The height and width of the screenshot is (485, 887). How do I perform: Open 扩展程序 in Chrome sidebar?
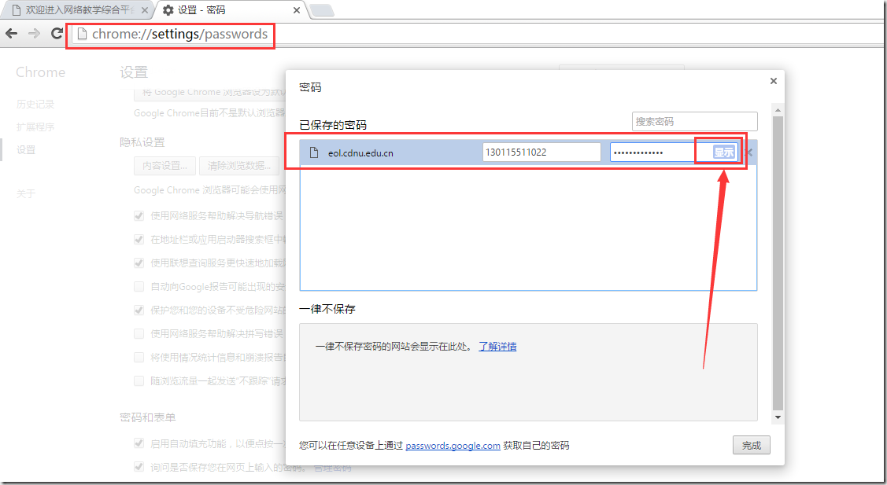(35, 127)
